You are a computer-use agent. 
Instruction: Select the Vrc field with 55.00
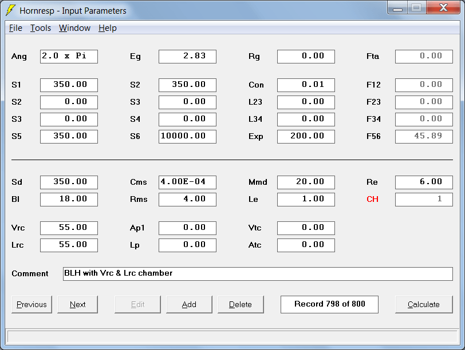point(69,228)
